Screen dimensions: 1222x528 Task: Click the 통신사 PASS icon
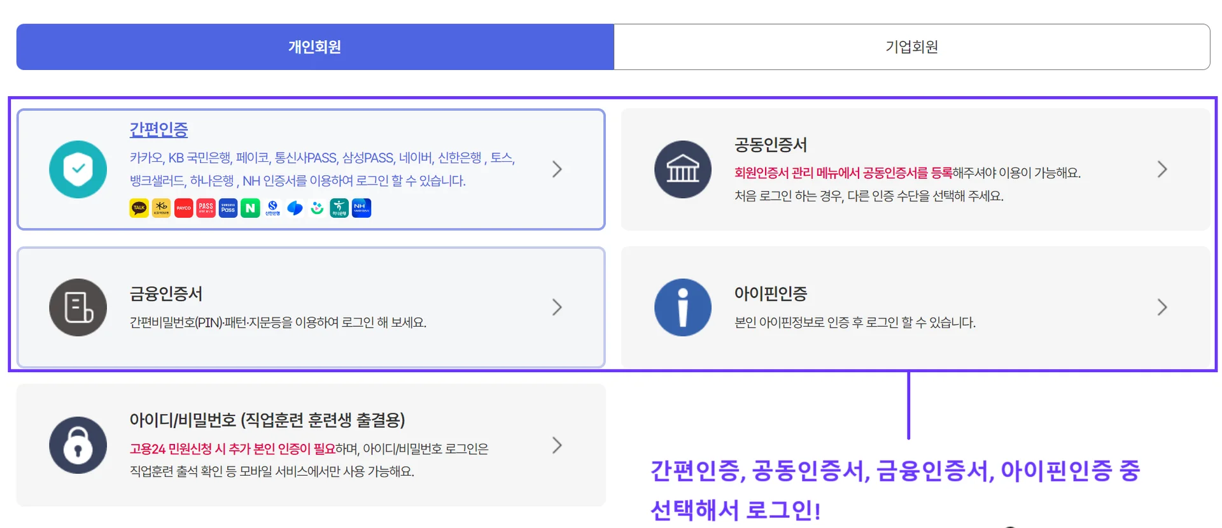click(x=206, y=208)
